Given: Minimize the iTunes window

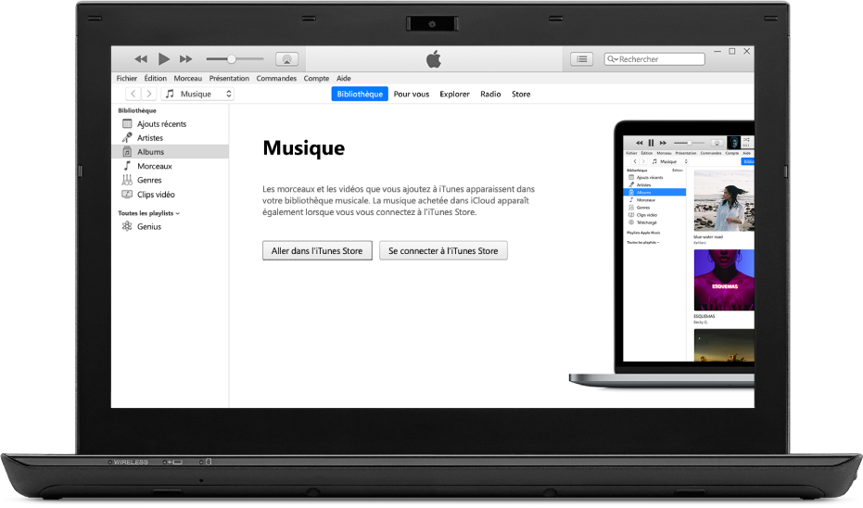Looking at the screenshot, I should (x=717, y=51).
